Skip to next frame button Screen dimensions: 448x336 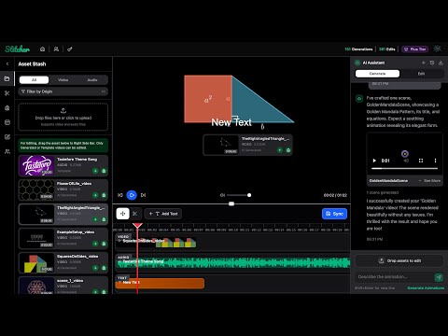143,195
